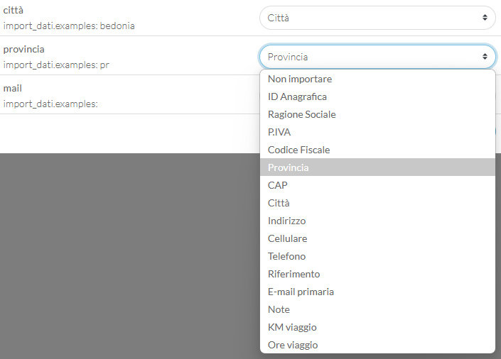Choose "Codice Fiscale" in dropdown list
501x359 pixels.
tap(377, 150)
